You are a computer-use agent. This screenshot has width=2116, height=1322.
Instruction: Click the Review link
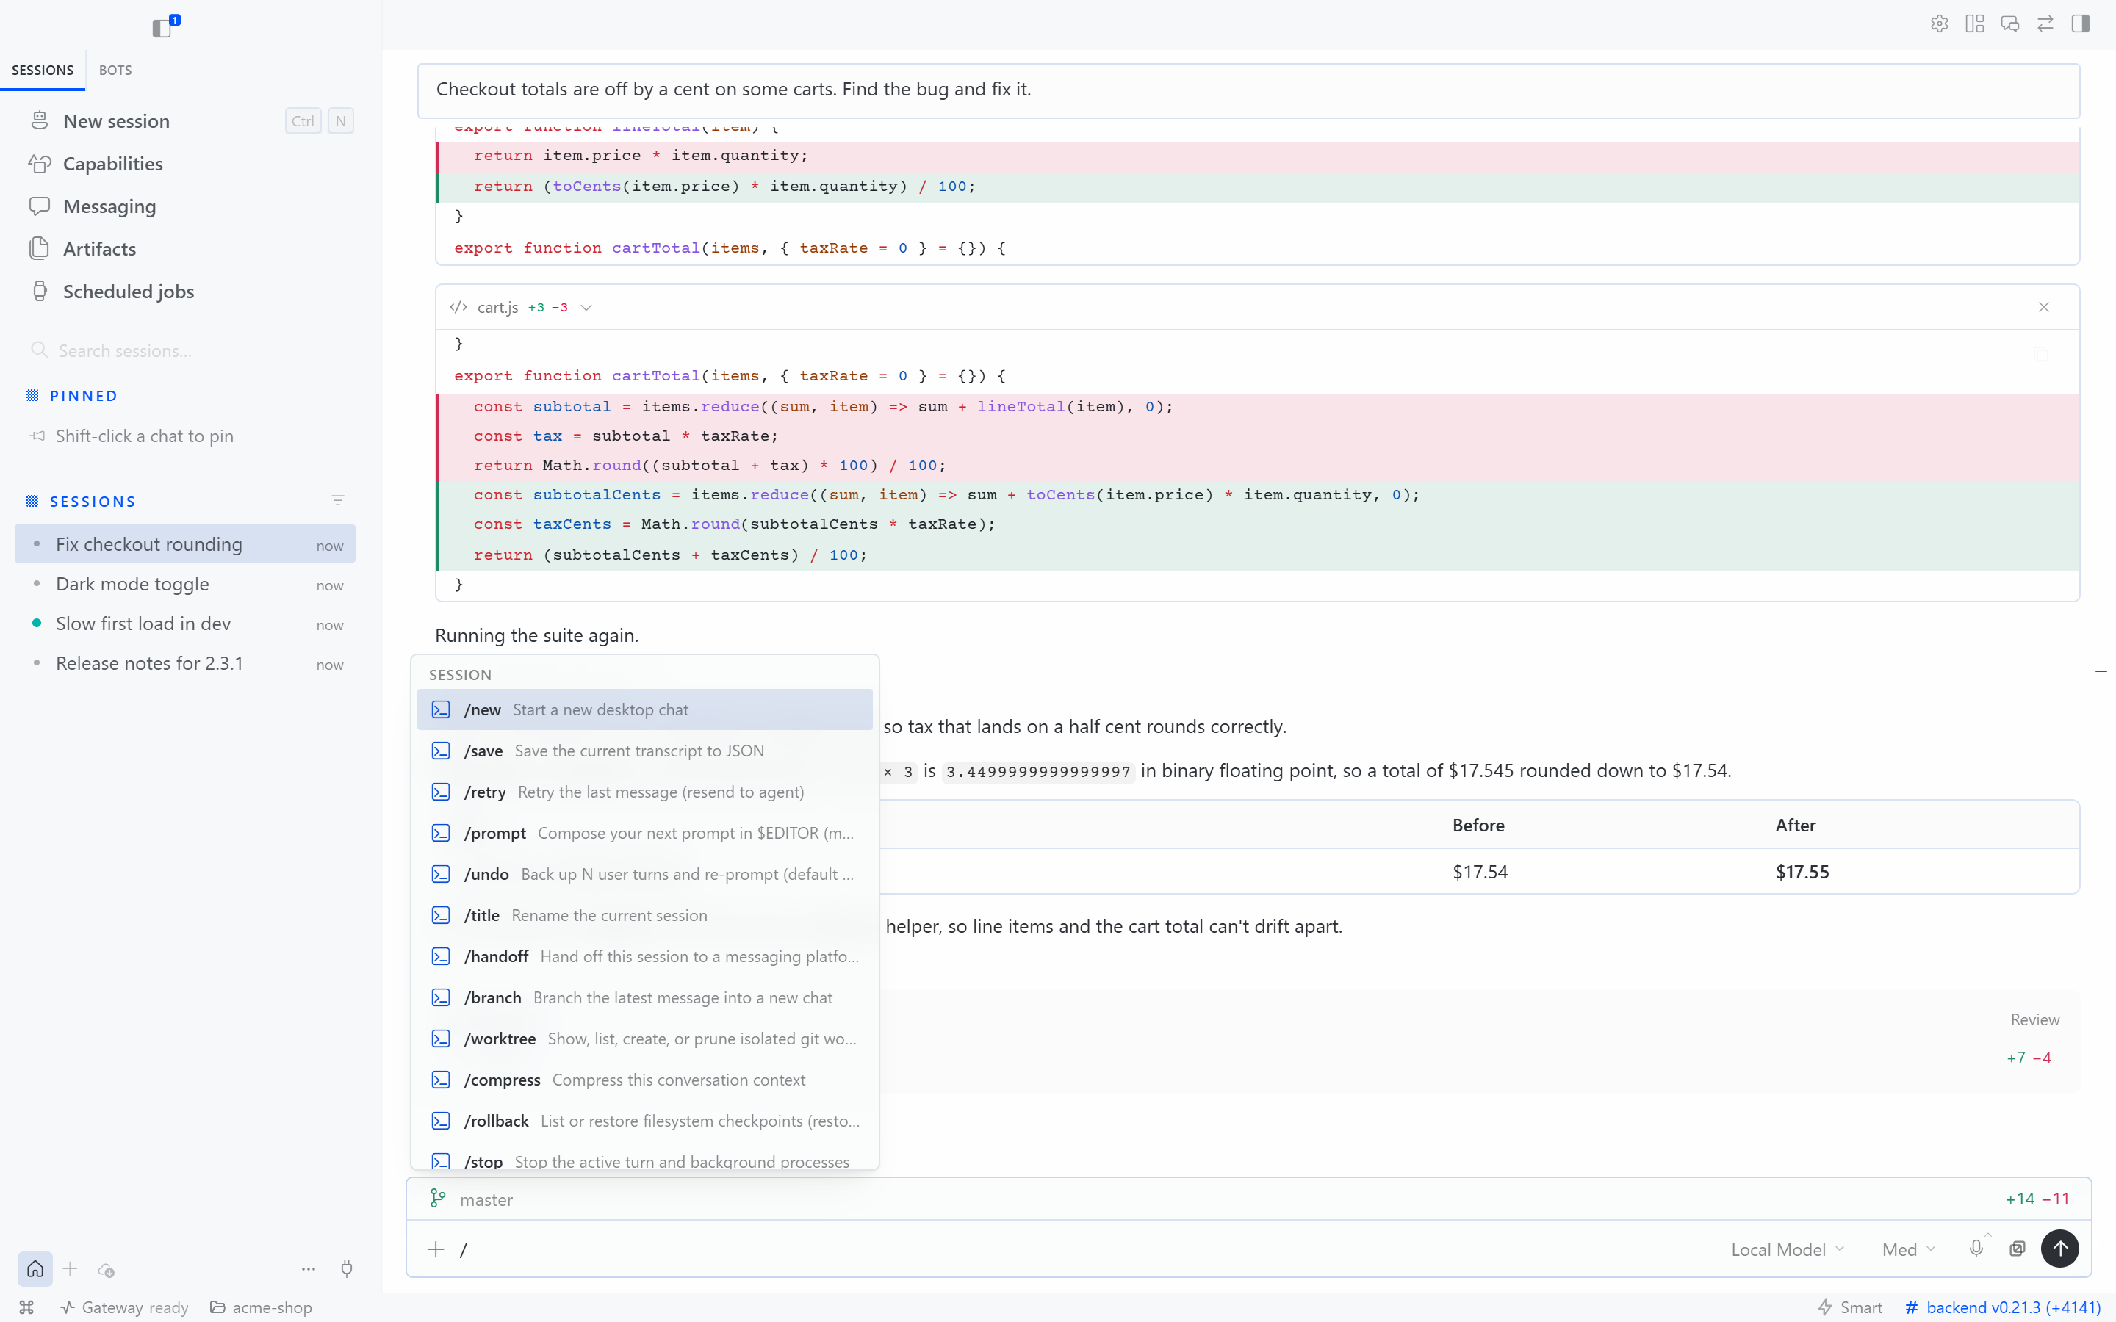click(x=2034, y=1019)
